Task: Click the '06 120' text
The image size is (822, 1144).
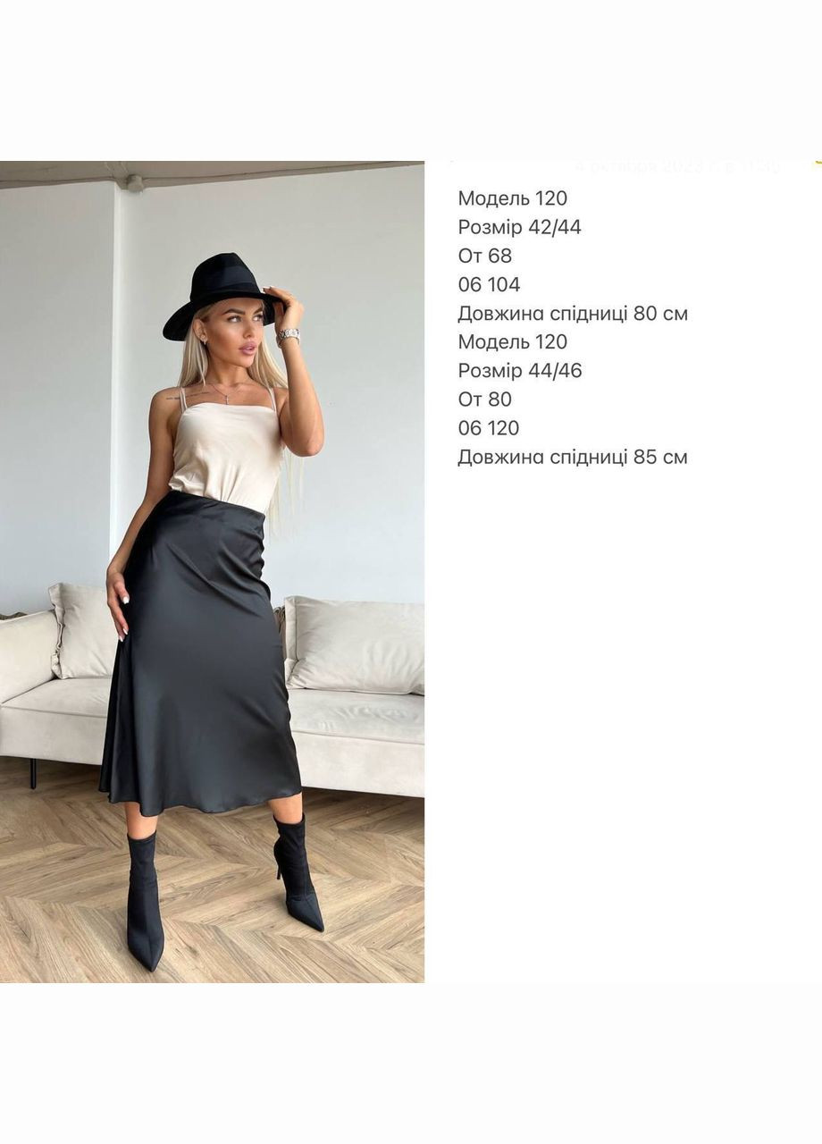Action: (x=489, y=427)
